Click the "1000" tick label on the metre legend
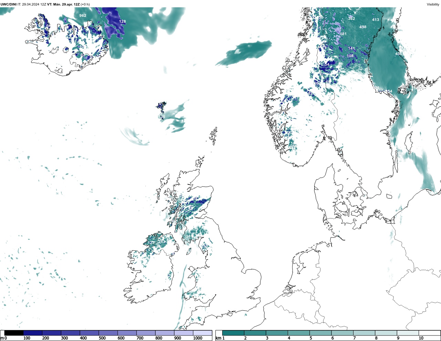Viewport: 441px width, 341px height. (x=198, y=338)
